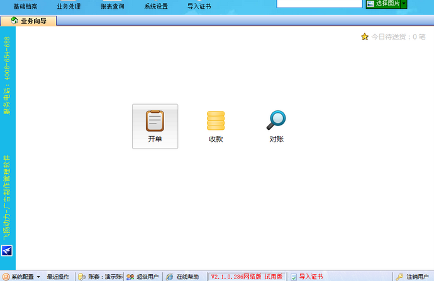Click the 超级用户 status text
Image resolution: width=434 pixels, height=281 pixels.
point(148,277)
